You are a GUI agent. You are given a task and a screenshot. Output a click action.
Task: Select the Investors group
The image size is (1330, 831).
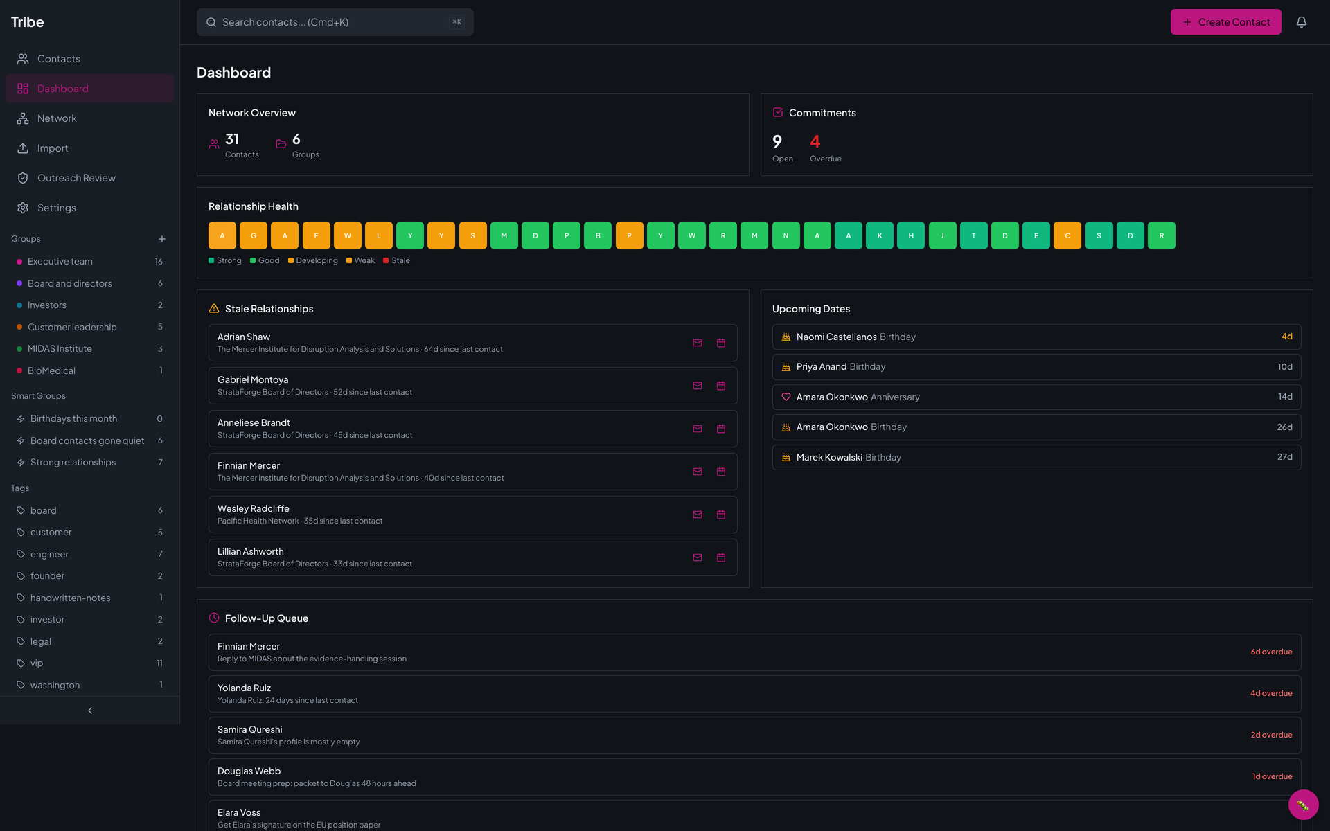pyautogui.click(x=89, y=305)
